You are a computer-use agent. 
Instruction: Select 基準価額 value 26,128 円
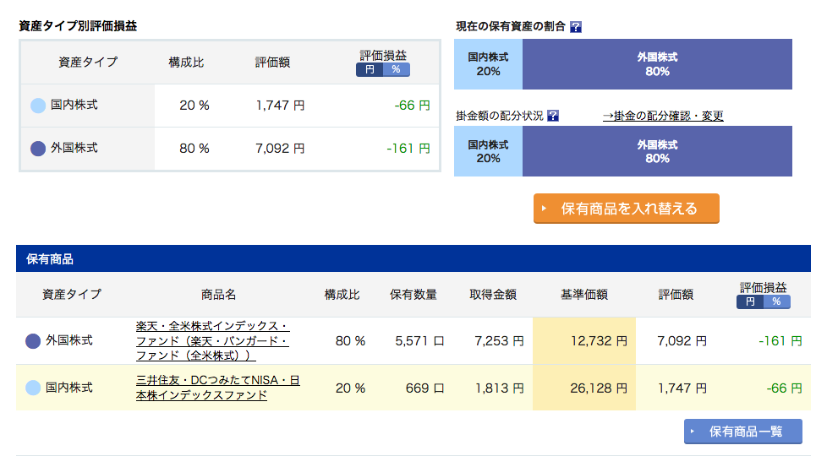(x=599, y=388)
